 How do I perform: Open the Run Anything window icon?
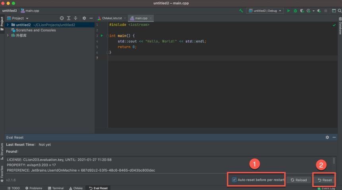334,11
